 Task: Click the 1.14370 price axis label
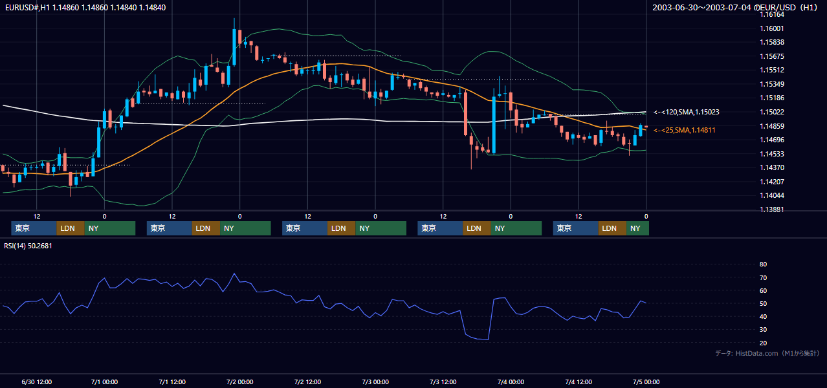tap(772, 167)
